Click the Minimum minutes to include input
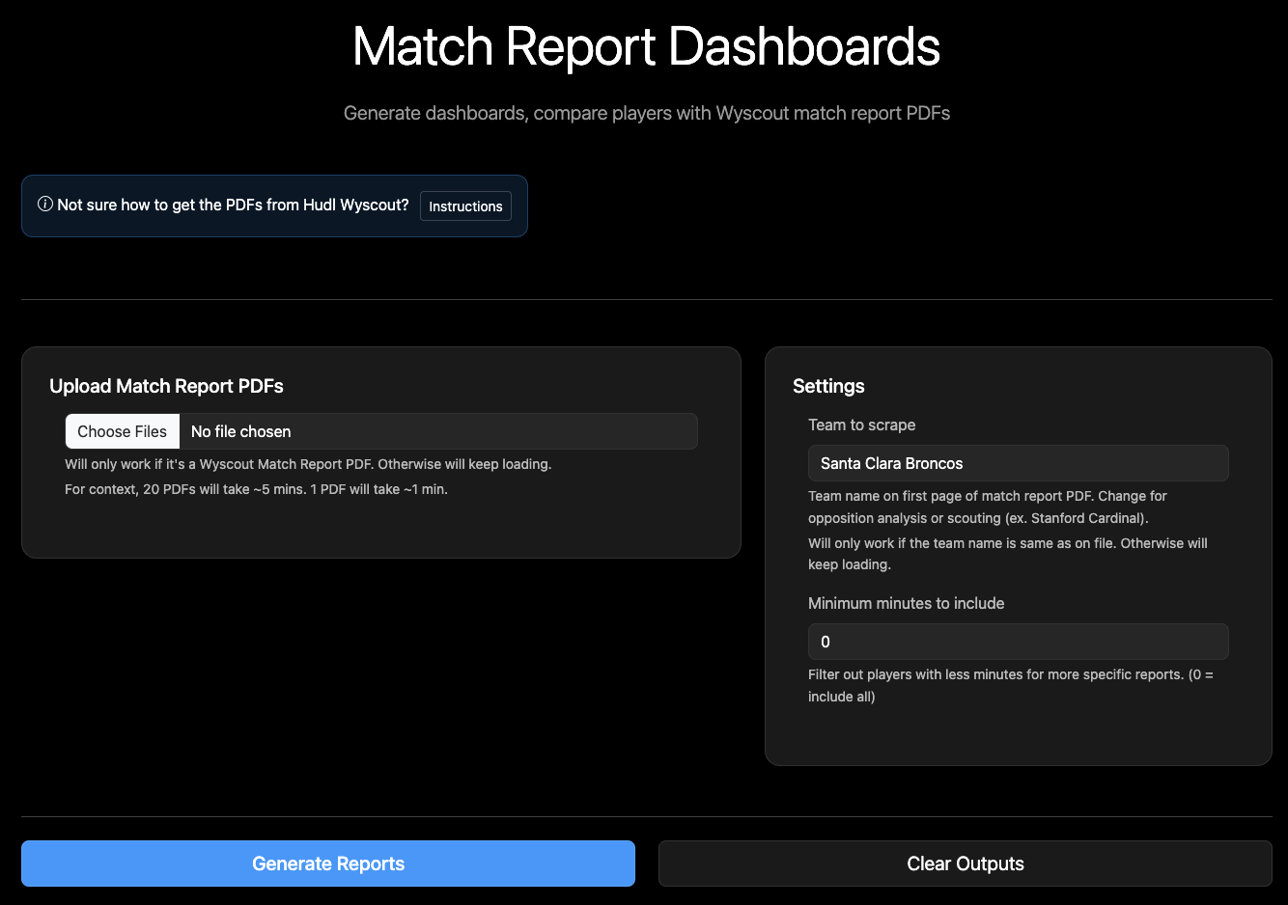The width and height of the screenshot is (1288, 905). click(1018, 641)
